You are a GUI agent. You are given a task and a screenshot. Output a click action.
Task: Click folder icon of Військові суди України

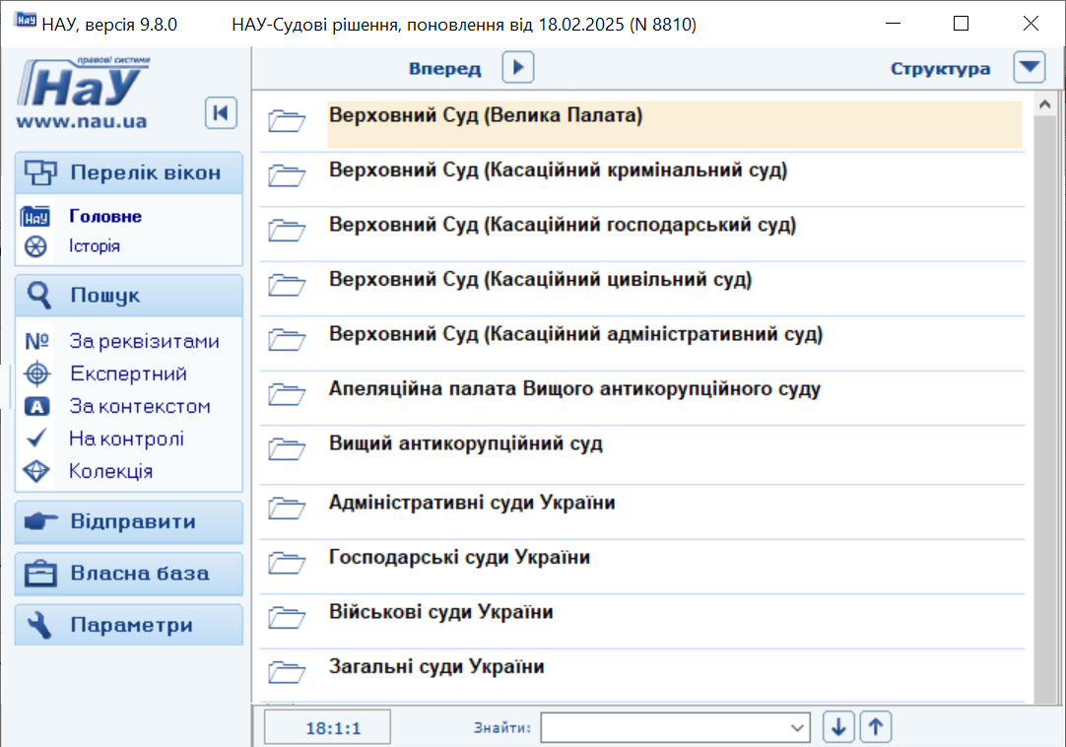[287, 617]
